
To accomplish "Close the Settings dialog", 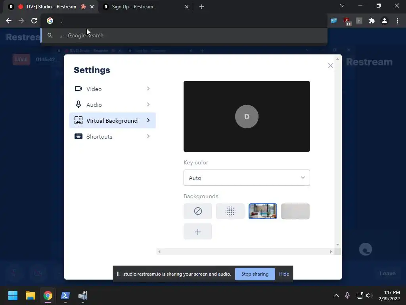I will (x=330, y=66).
